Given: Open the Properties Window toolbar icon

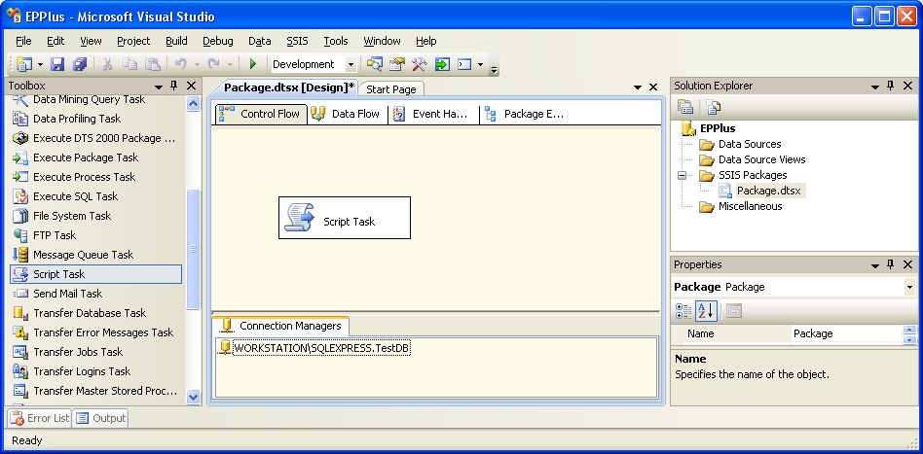Looking at the screenshot, I should (397, 64).
